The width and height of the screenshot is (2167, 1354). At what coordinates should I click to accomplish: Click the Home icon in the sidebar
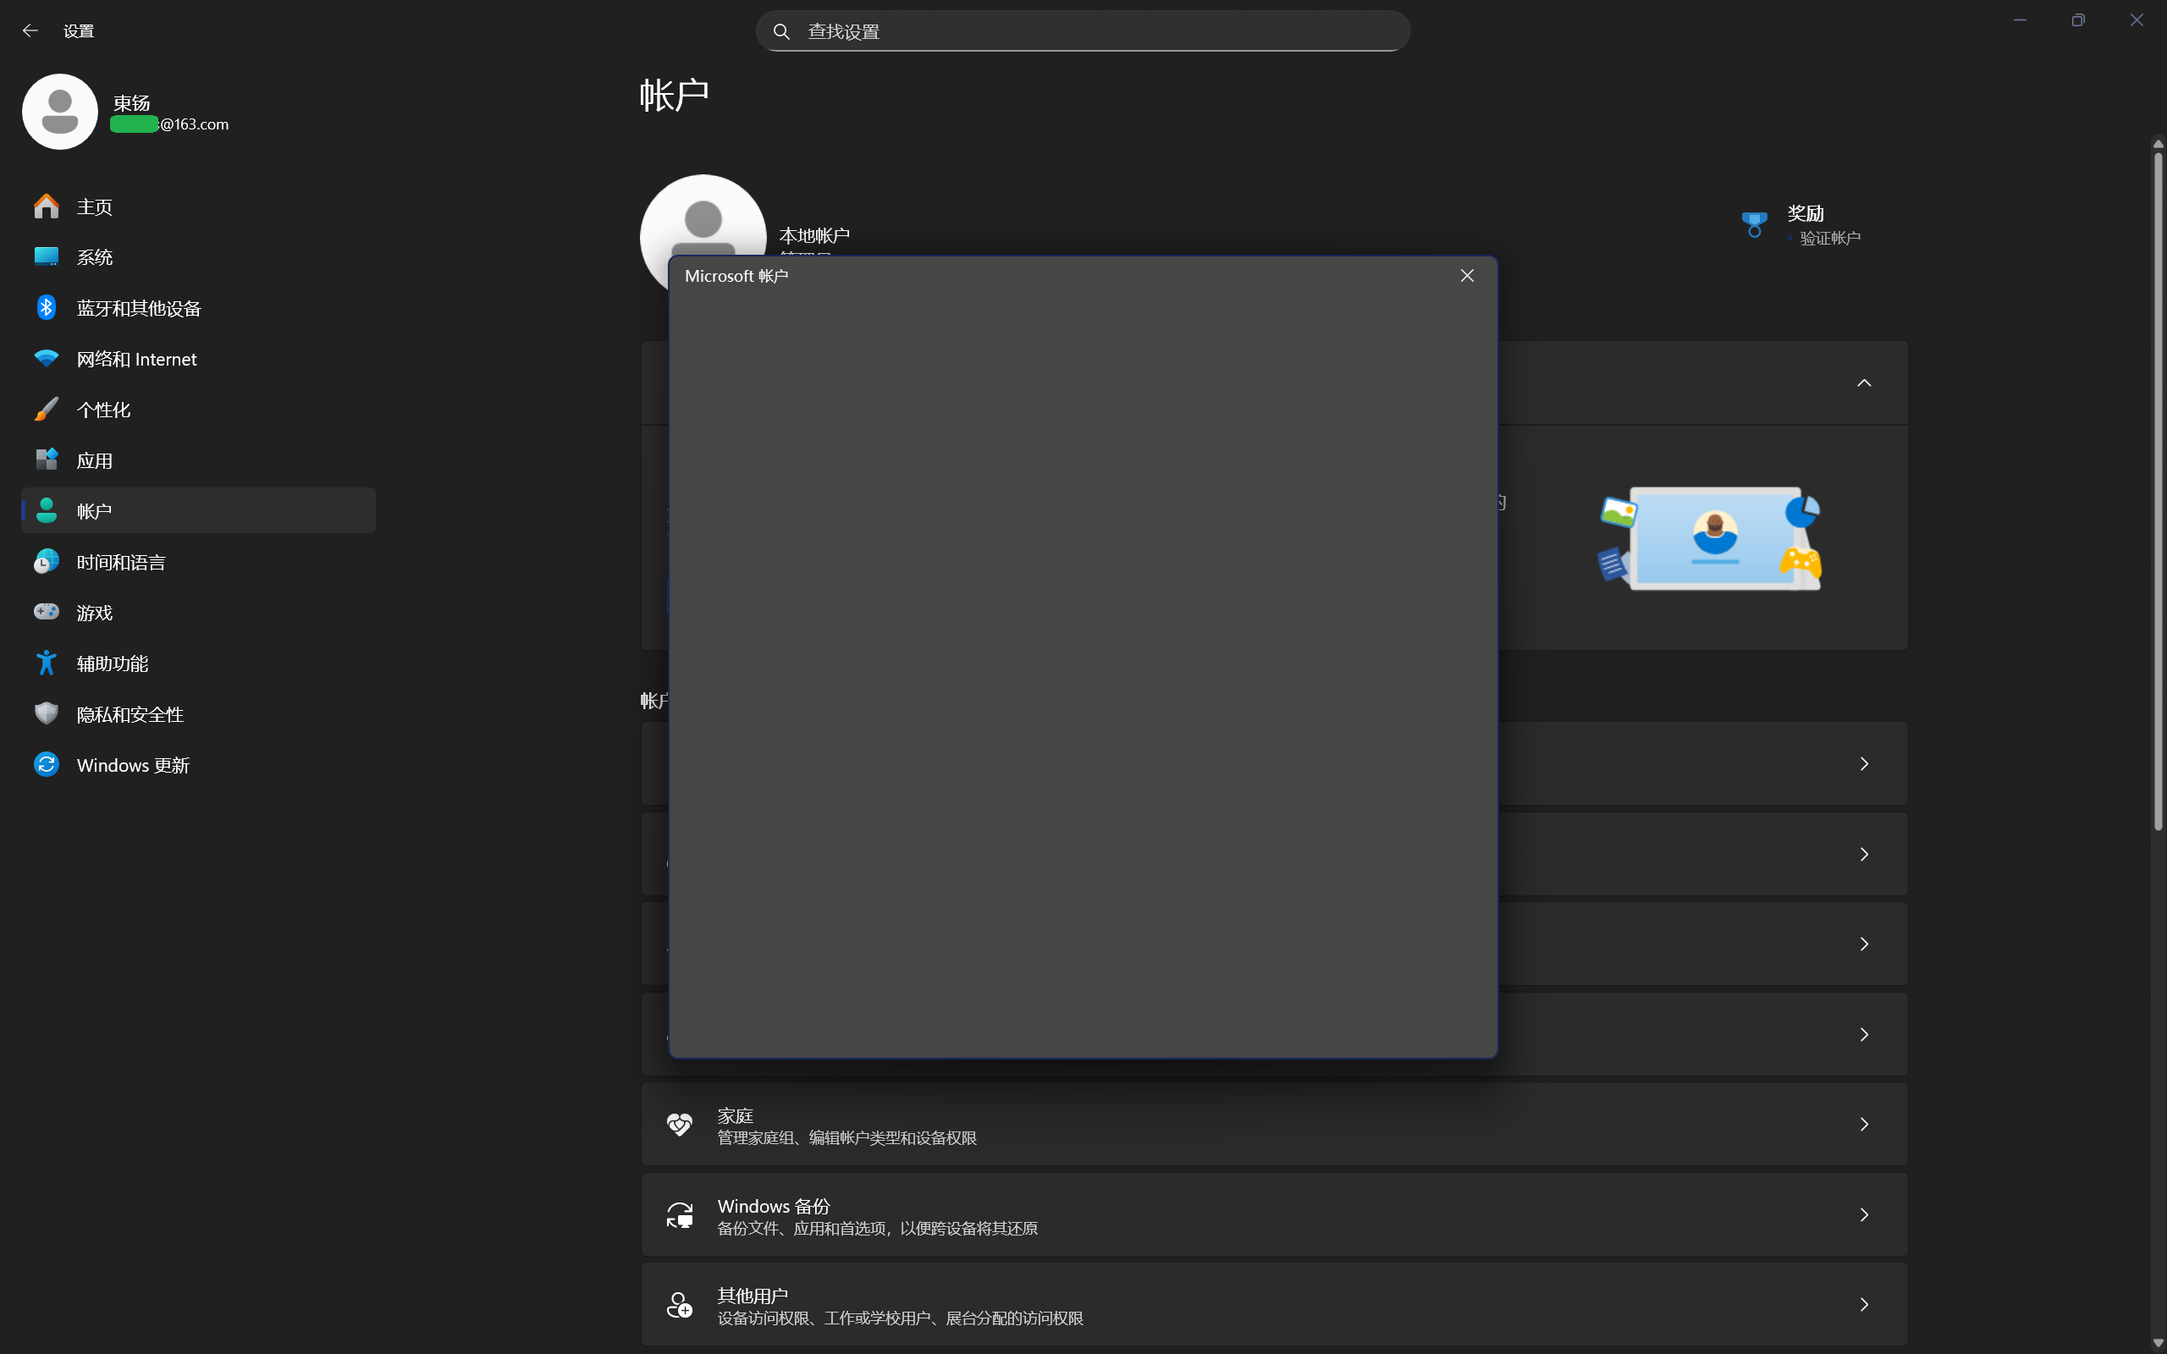pos(47,206)
